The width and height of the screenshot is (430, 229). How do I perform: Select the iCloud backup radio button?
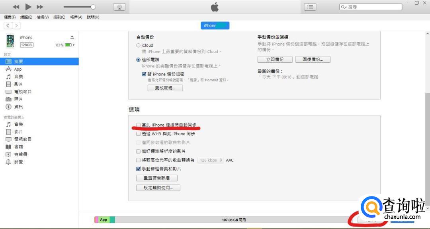tap(139, 45)
